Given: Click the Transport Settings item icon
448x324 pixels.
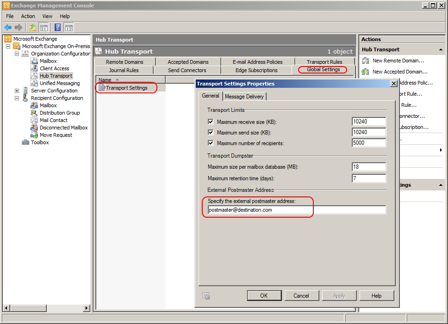Looking at the screenshot, I should tap(102, 88).
